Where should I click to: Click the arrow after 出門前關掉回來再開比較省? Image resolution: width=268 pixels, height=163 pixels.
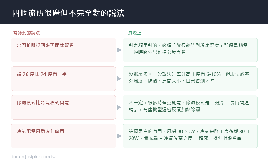[x=119, y=50]
